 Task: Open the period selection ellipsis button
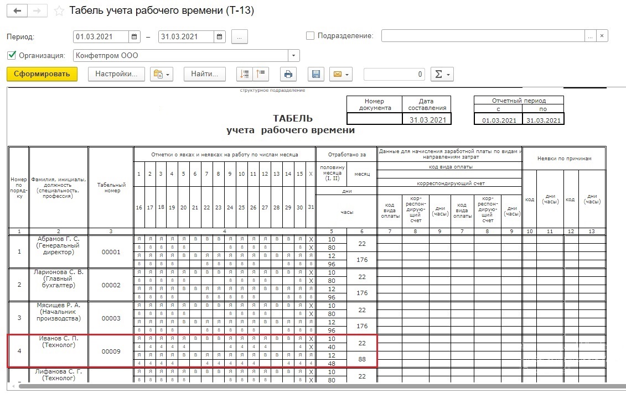(240, 36)
